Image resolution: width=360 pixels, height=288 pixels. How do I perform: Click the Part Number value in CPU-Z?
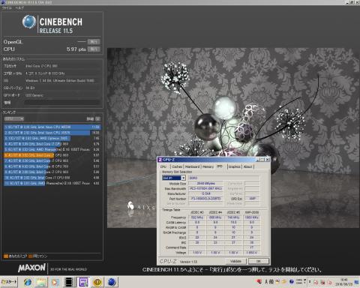205,199
